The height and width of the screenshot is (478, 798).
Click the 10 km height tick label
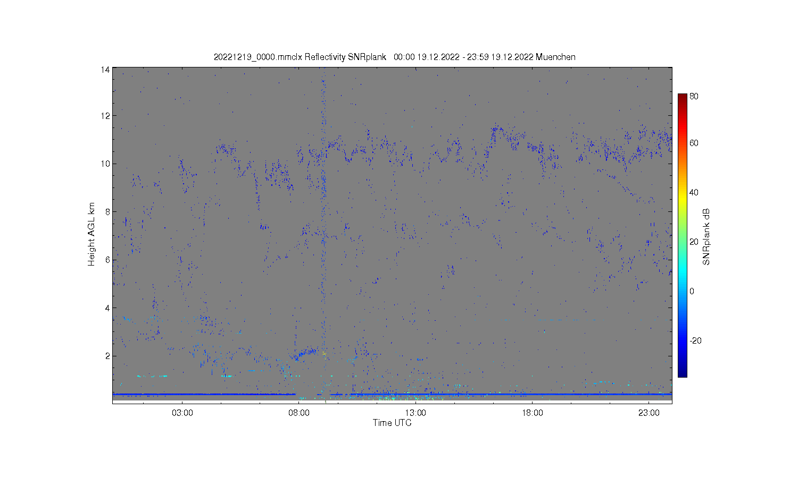pos(105,164)
